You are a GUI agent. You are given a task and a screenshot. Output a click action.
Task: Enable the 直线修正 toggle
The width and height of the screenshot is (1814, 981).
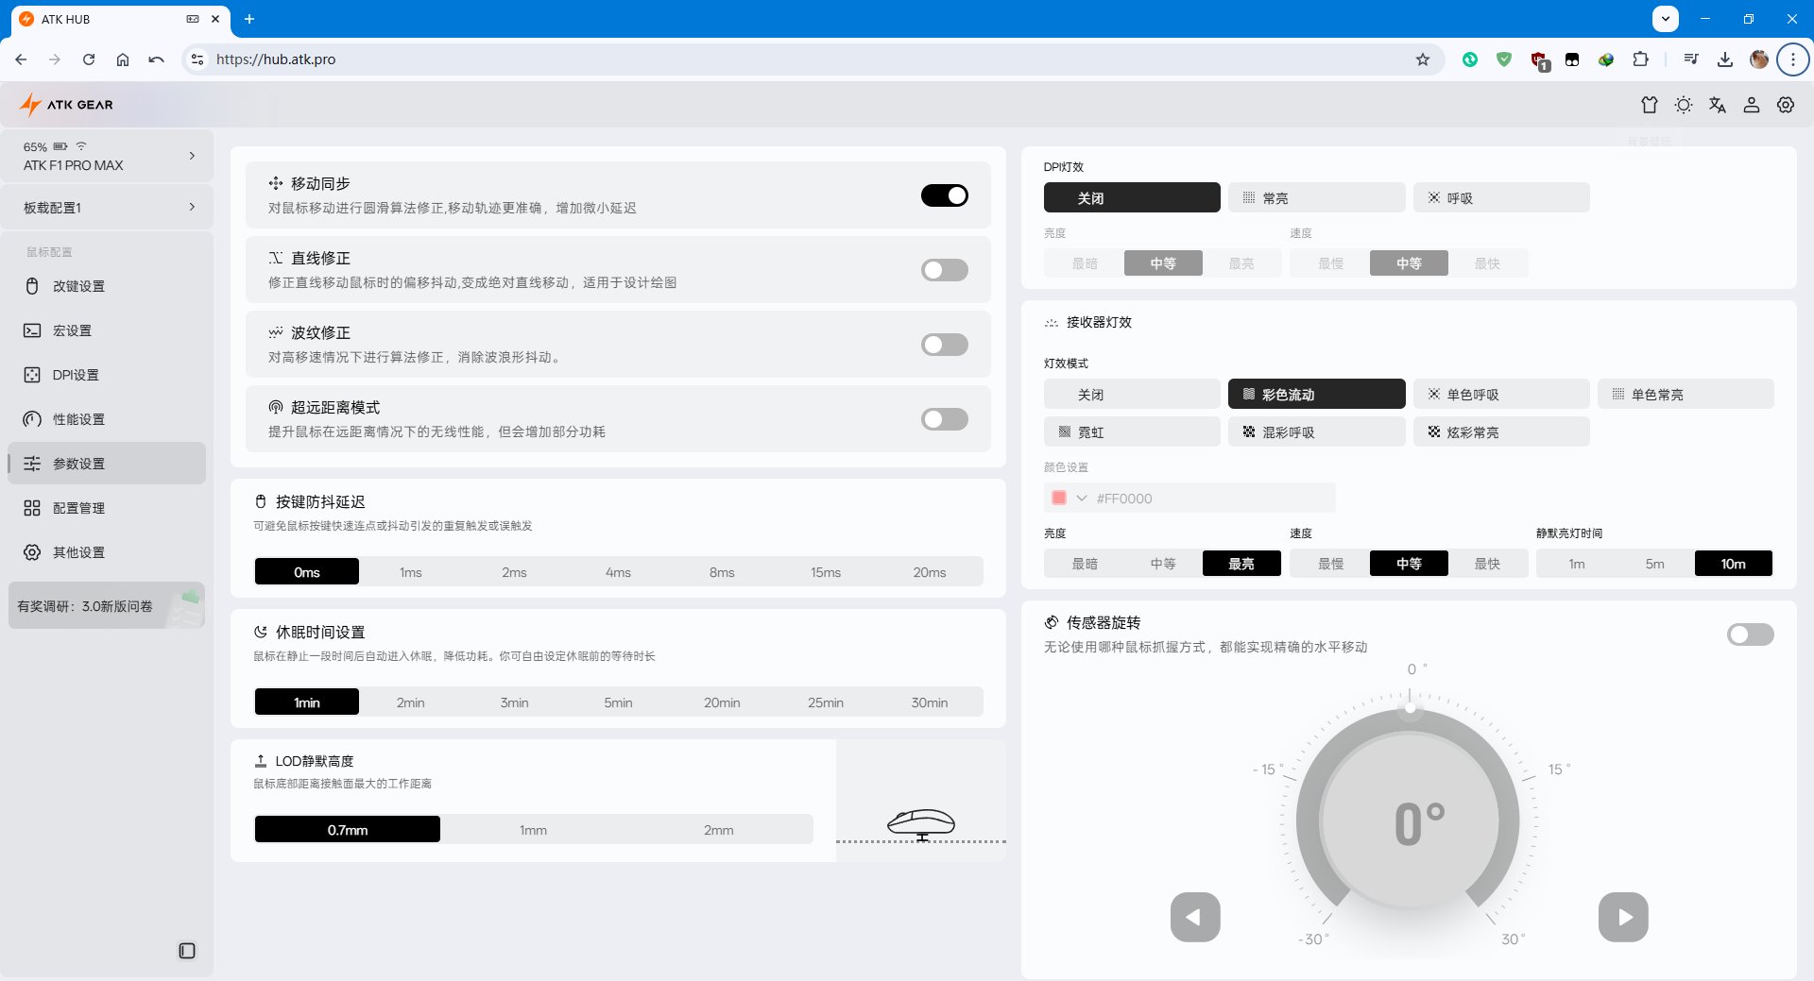[x=944, y=270]
